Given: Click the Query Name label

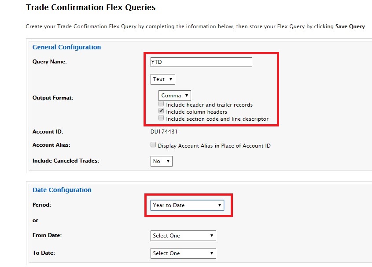Looking at the screenshot, I should point(50,62).
